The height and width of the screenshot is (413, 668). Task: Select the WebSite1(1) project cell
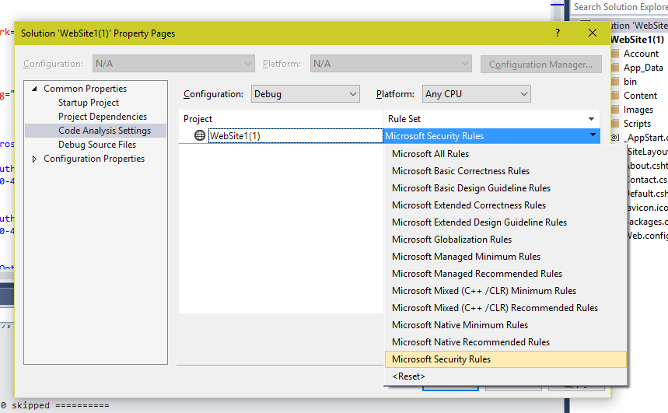[x=296, y=135]
